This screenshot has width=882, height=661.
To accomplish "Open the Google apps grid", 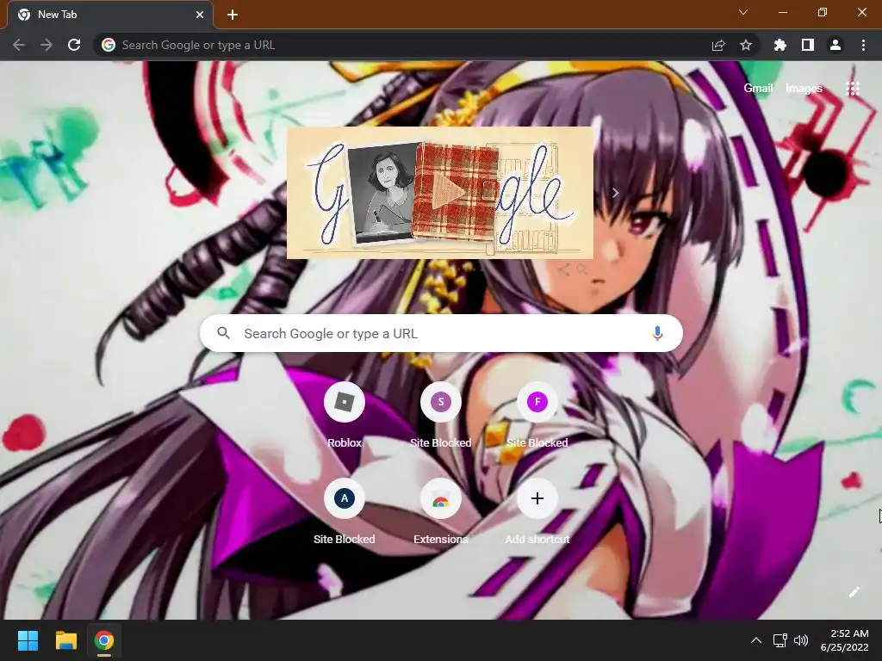I will click(x=853, y=89).
